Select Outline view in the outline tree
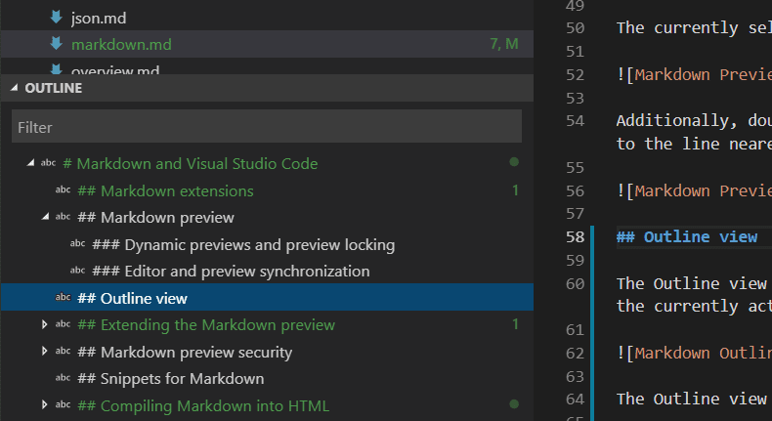Viewport: 772px width, 421px height. pos(144,298)
